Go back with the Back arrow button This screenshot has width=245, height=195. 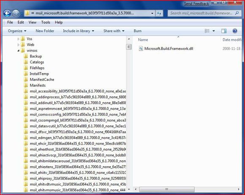[x=7, y=13]
